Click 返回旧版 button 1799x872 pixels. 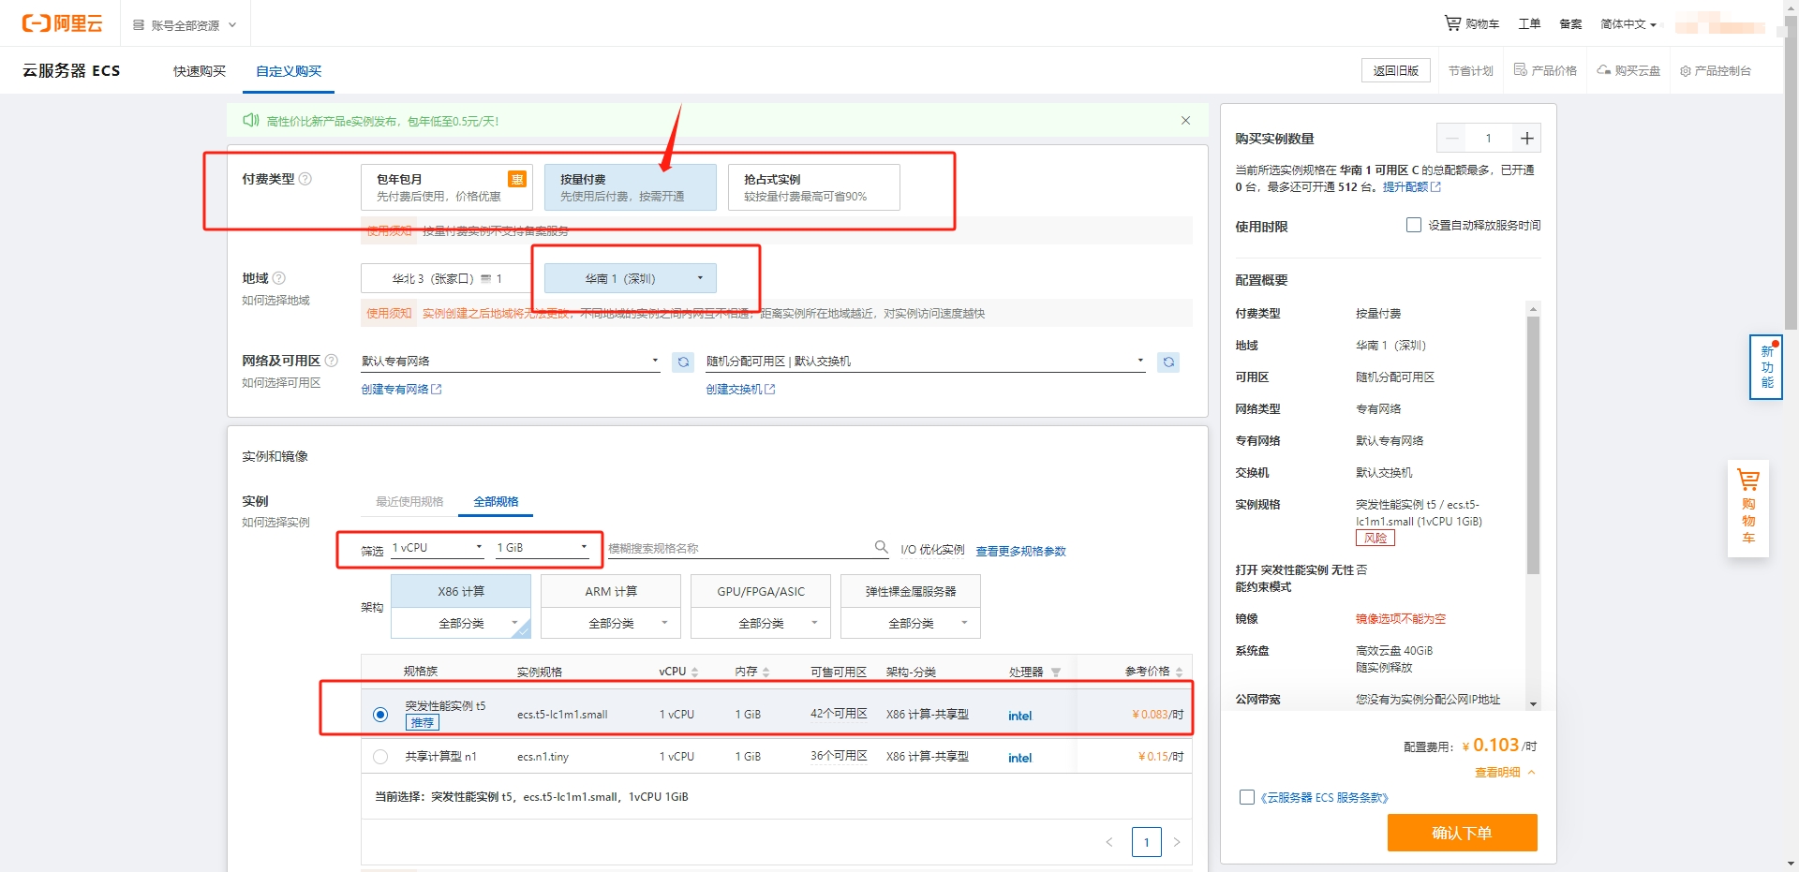pos(1396,70)
